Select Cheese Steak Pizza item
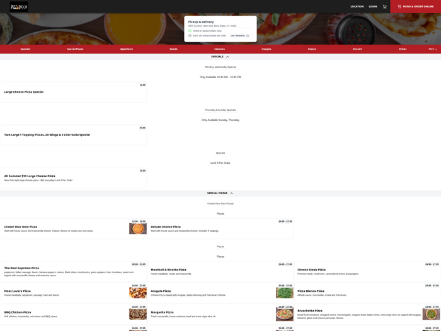Screen dimensions: 441x331 pyautogui.click(x=367, y=272)
